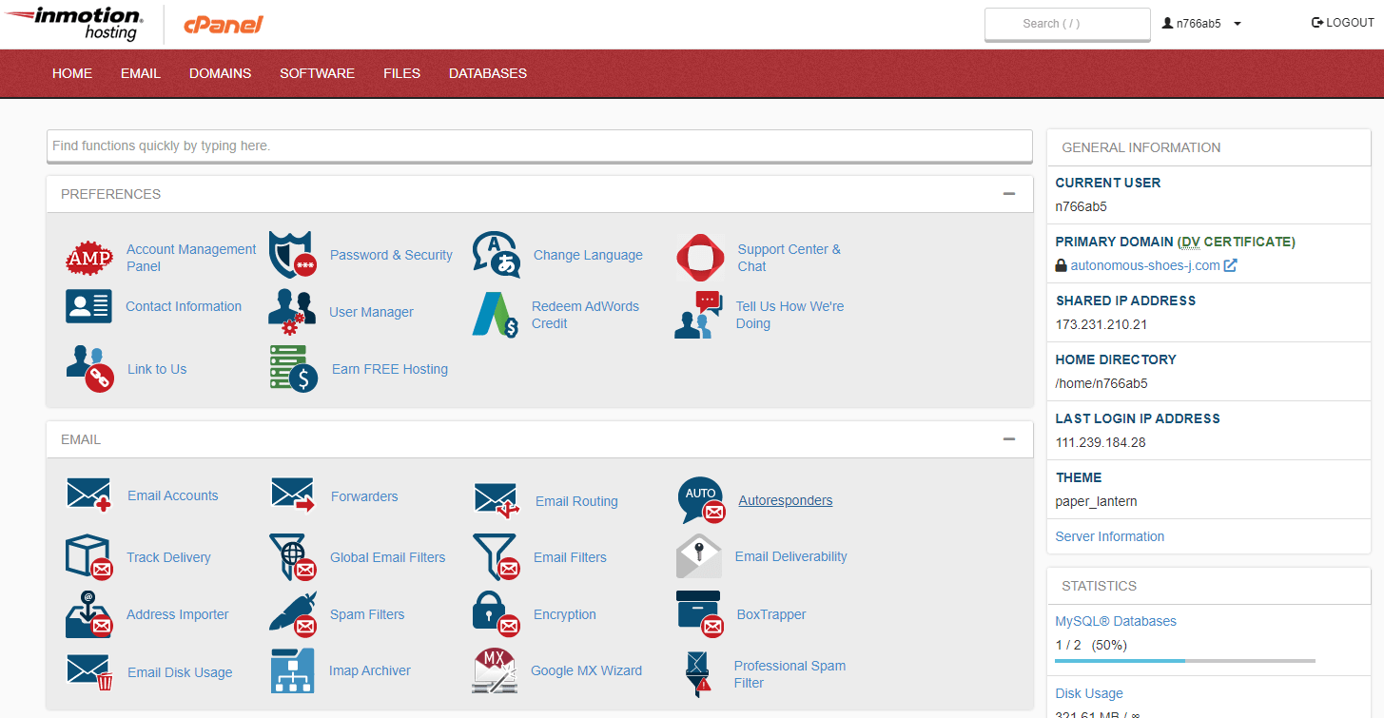Click the Find functions quickly search field

point(539,146)
